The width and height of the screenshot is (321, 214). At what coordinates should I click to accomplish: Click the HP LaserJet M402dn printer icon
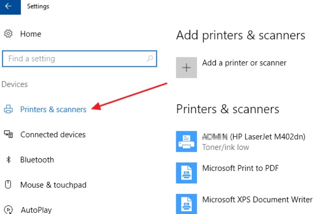(186, 142)
